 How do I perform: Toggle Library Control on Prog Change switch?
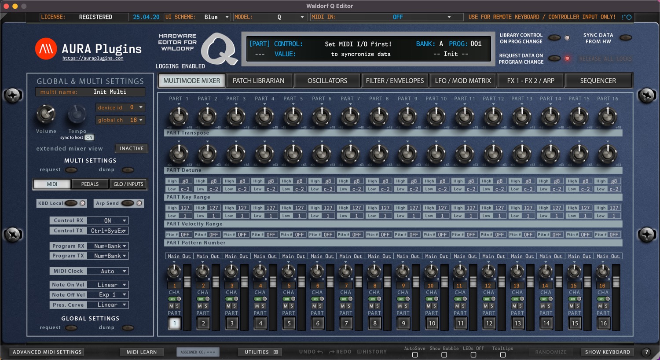coord(554,38)
